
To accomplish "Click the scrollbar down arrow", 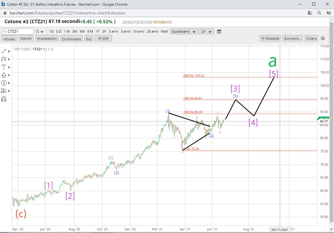I will coord(331,229).
